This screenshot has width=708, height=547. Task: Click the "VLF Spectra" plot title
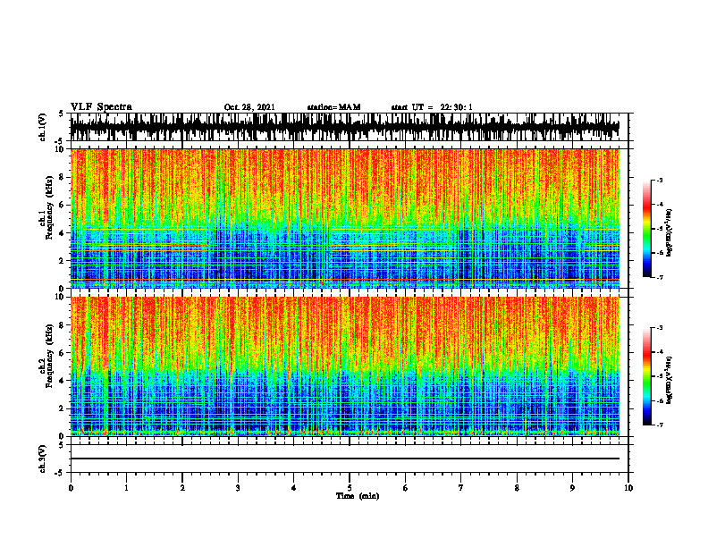pos(101,106)
